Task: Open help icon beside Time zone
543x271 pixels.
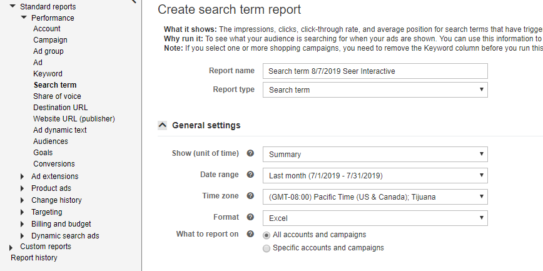Action: [x=250, y=196]
